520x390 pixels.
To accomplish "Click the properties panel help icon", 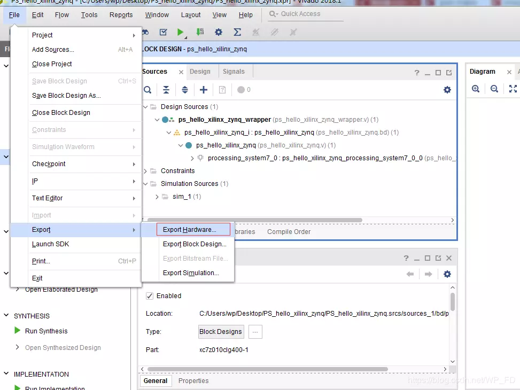I will [x=406, y=258].
